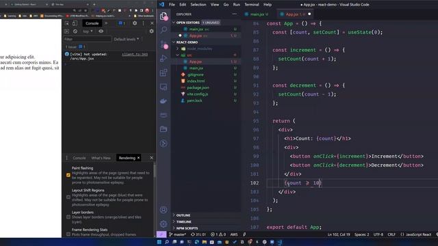Viewport: 438px width, 246px height.
Task: Open DevTools customize three-dot menu
Action: coord(144,23)
